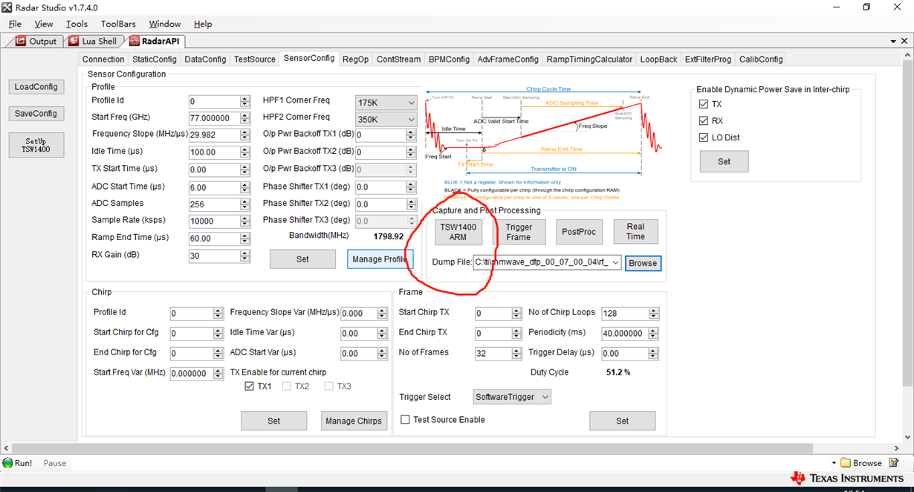The height and width of the screenshot is (492, 914).
Task: Toggle LO Dist power save checkbox
Action: tap(704, 137)
